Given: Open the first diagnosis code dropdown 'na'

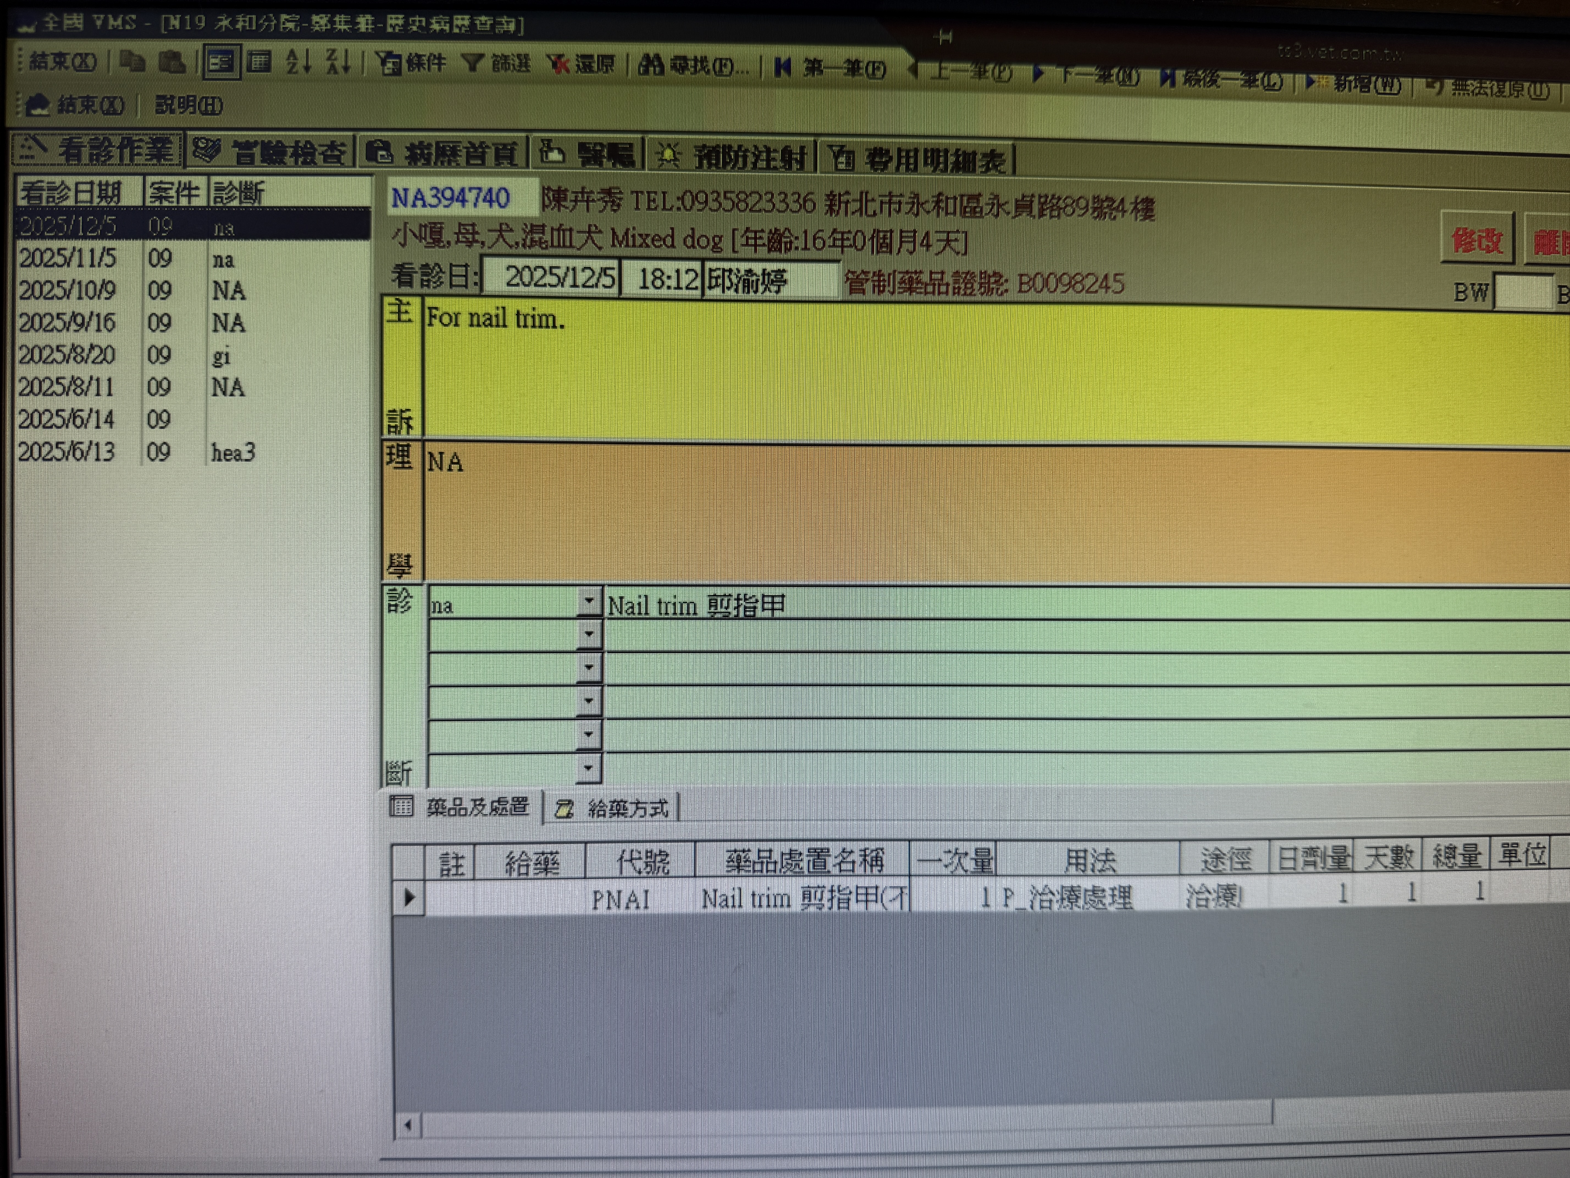Looking at the screenshot, I should click(588, 601).
